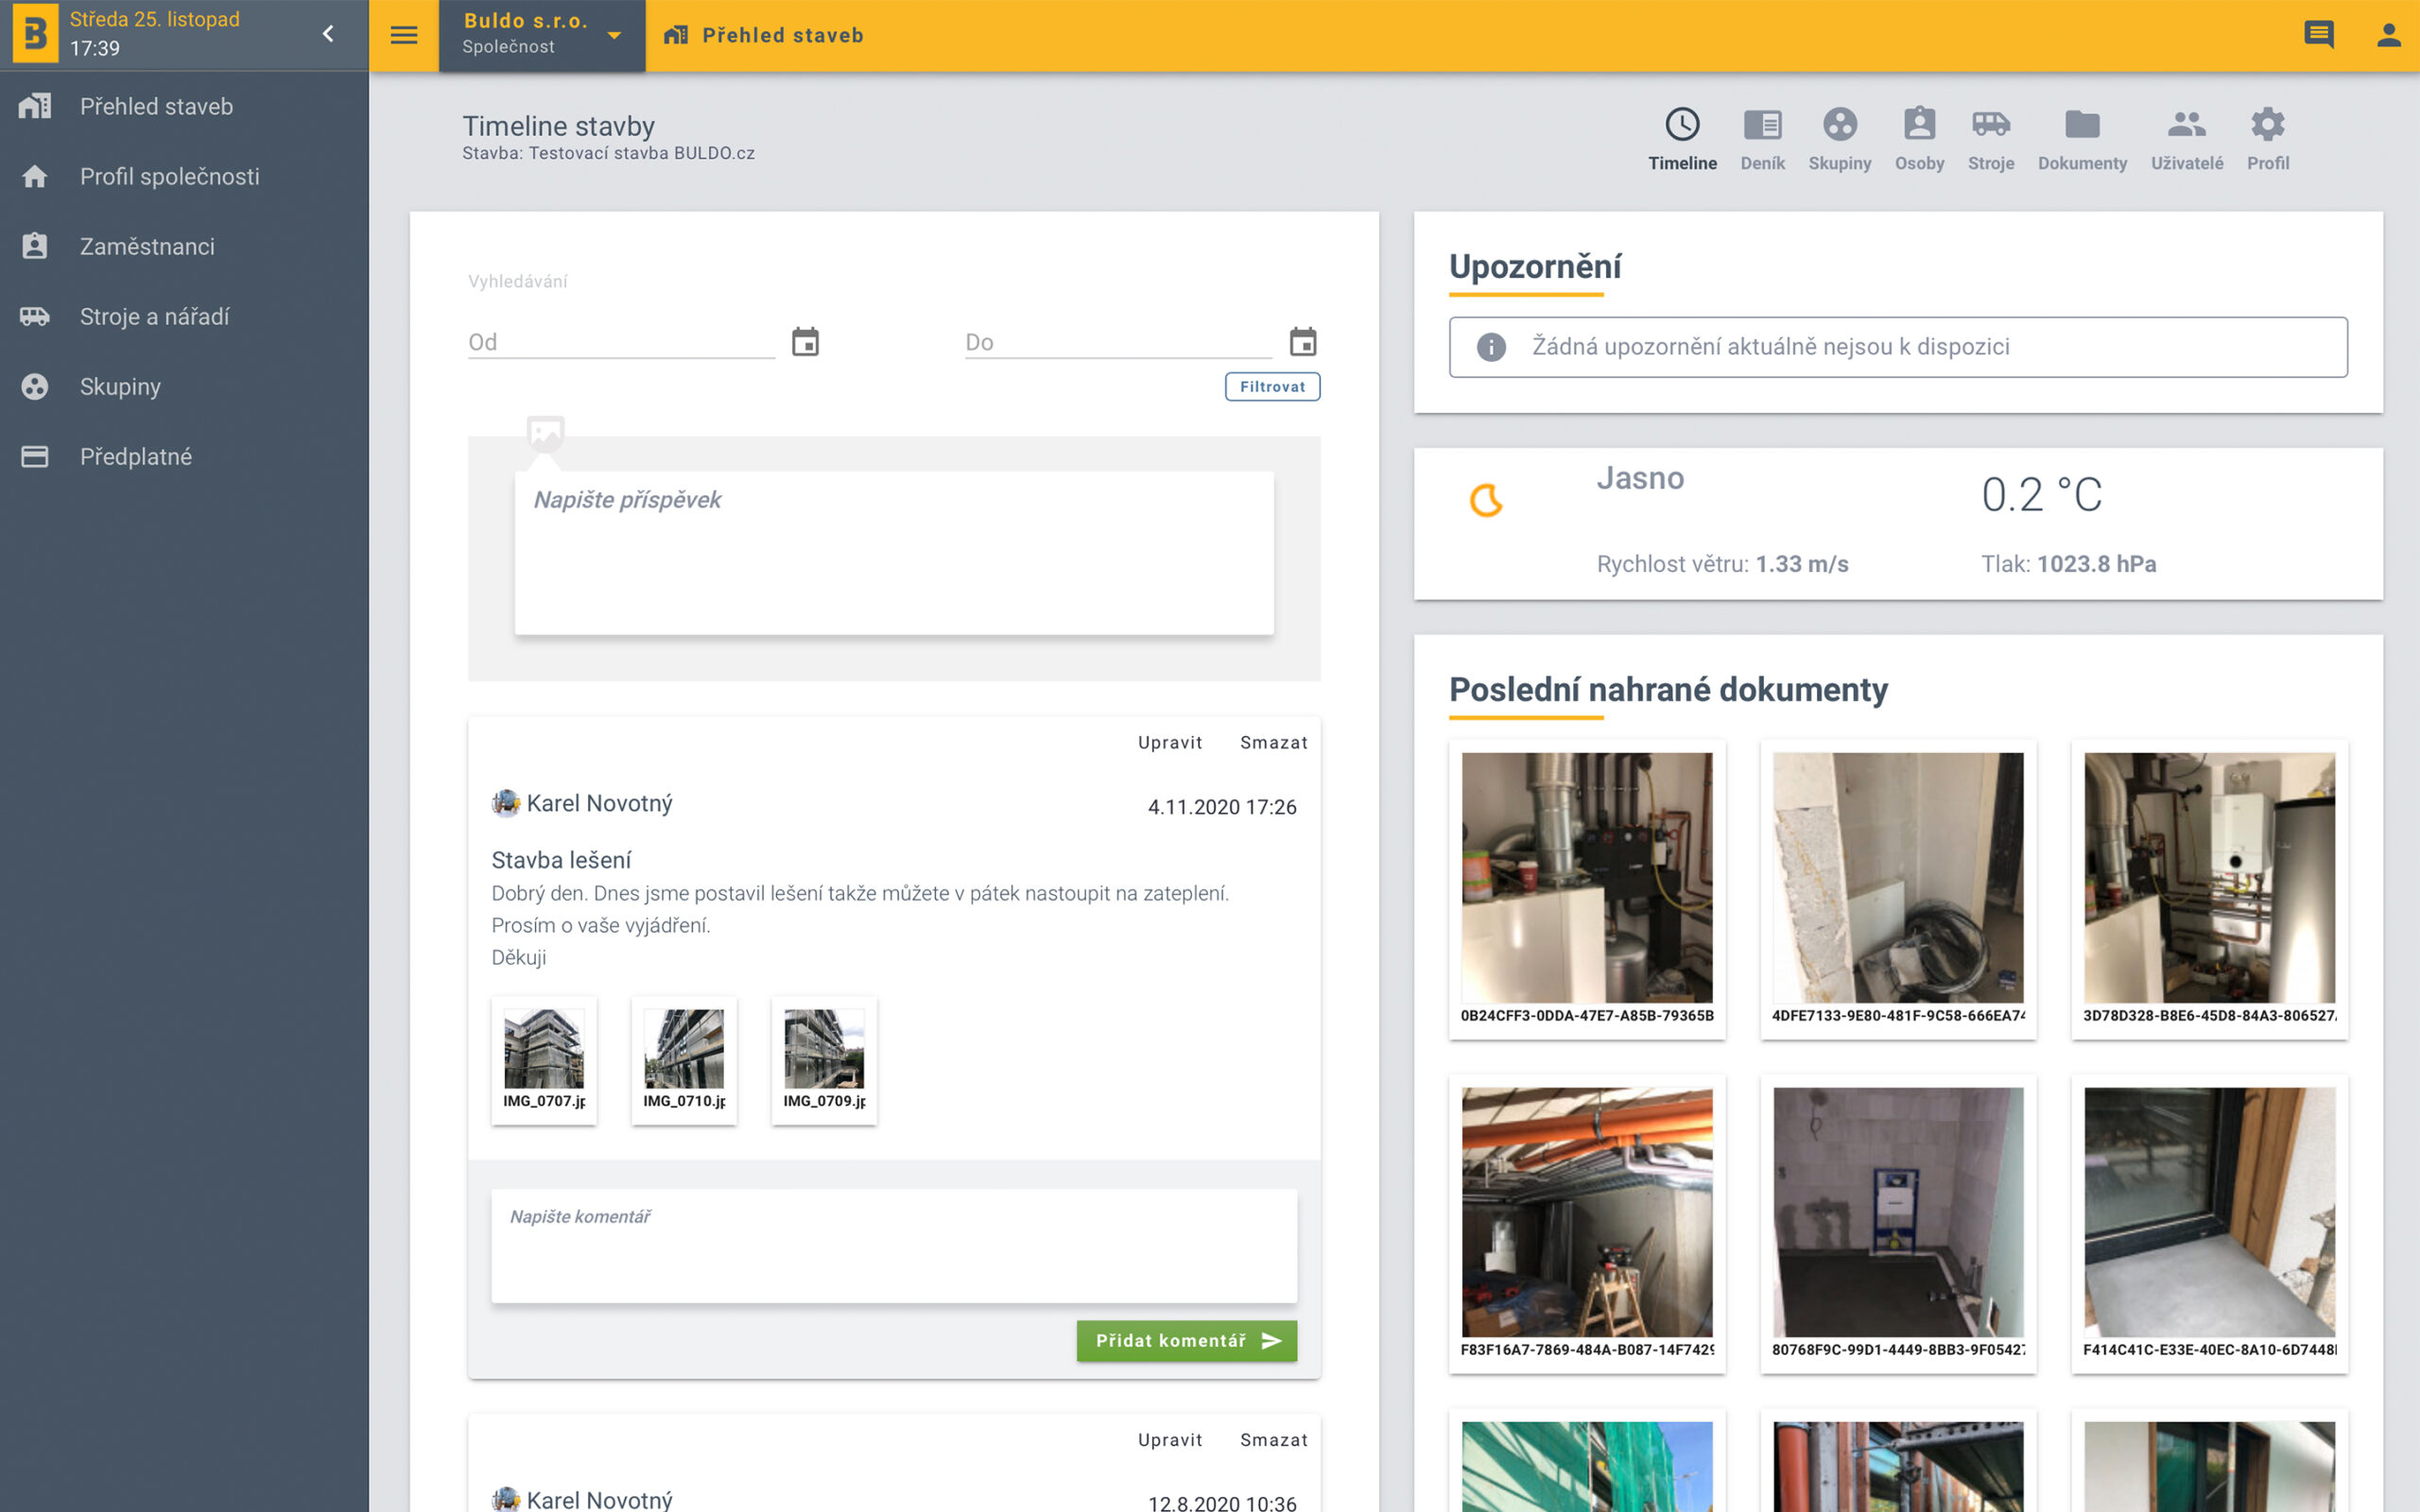This screenshot has height=1512, width=2420.
Task: Click the Do date input field
Action: (x=1118, y=342)
